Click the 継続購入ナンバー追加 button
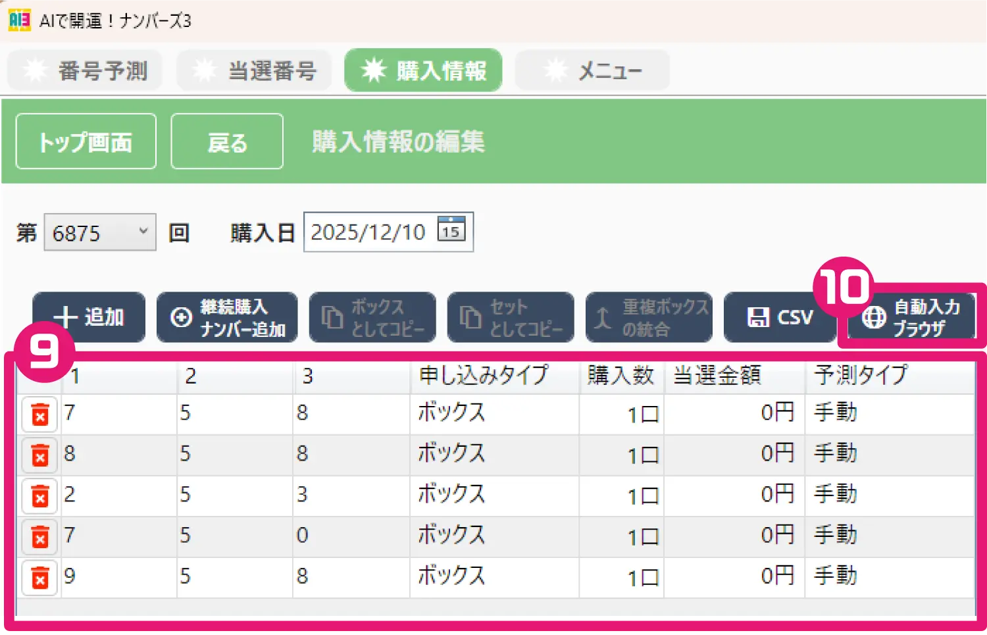Viewport: 987px width, 635px height. [x=227, y=317]
